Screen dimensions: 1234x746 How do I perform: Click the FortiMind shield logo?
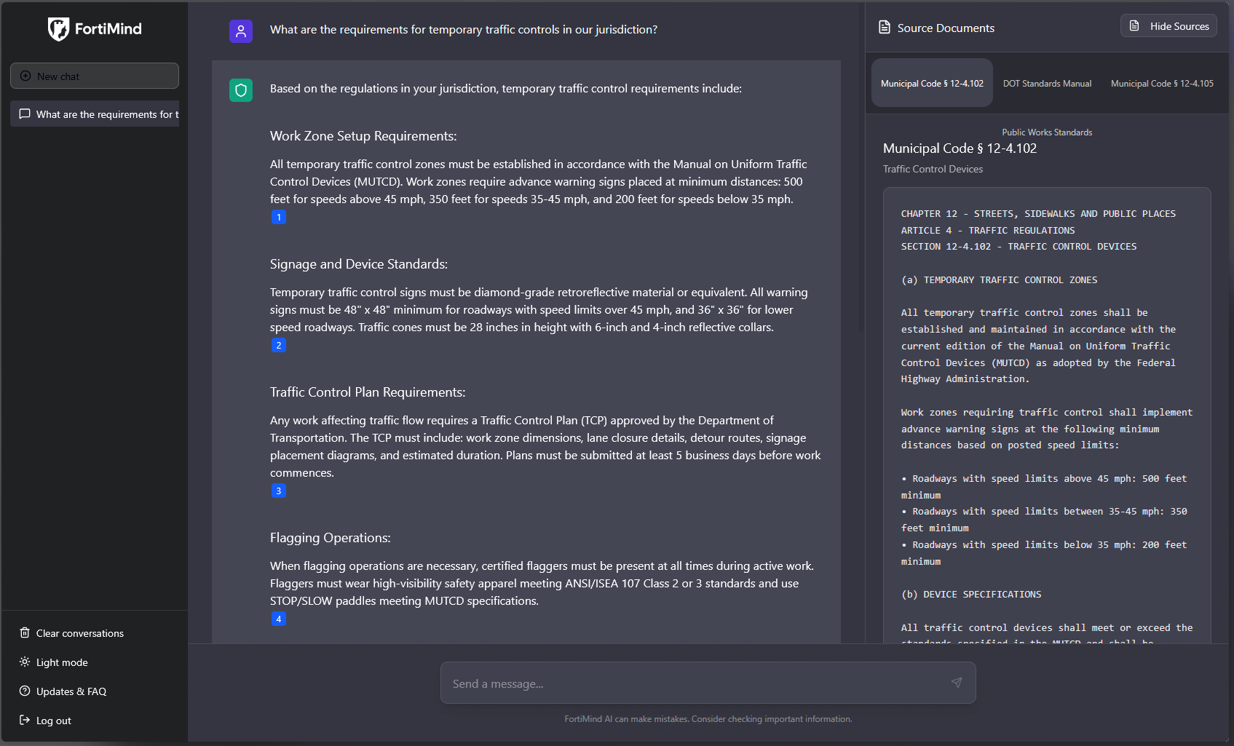coord(58,29)
